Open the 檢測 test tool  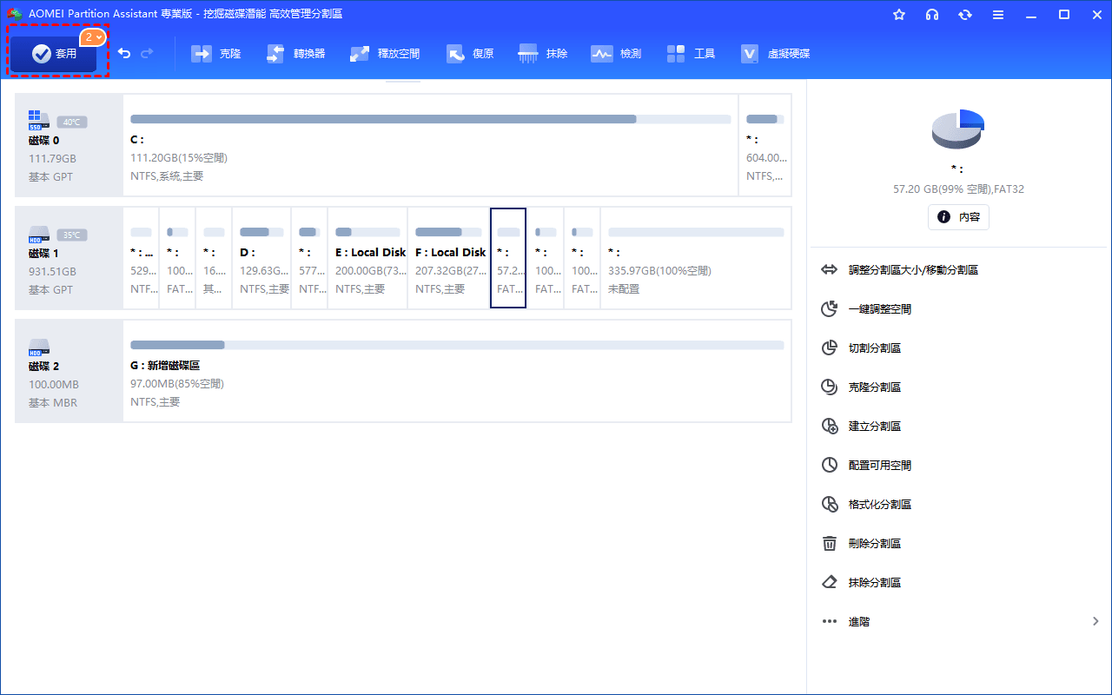pos(616,54)
